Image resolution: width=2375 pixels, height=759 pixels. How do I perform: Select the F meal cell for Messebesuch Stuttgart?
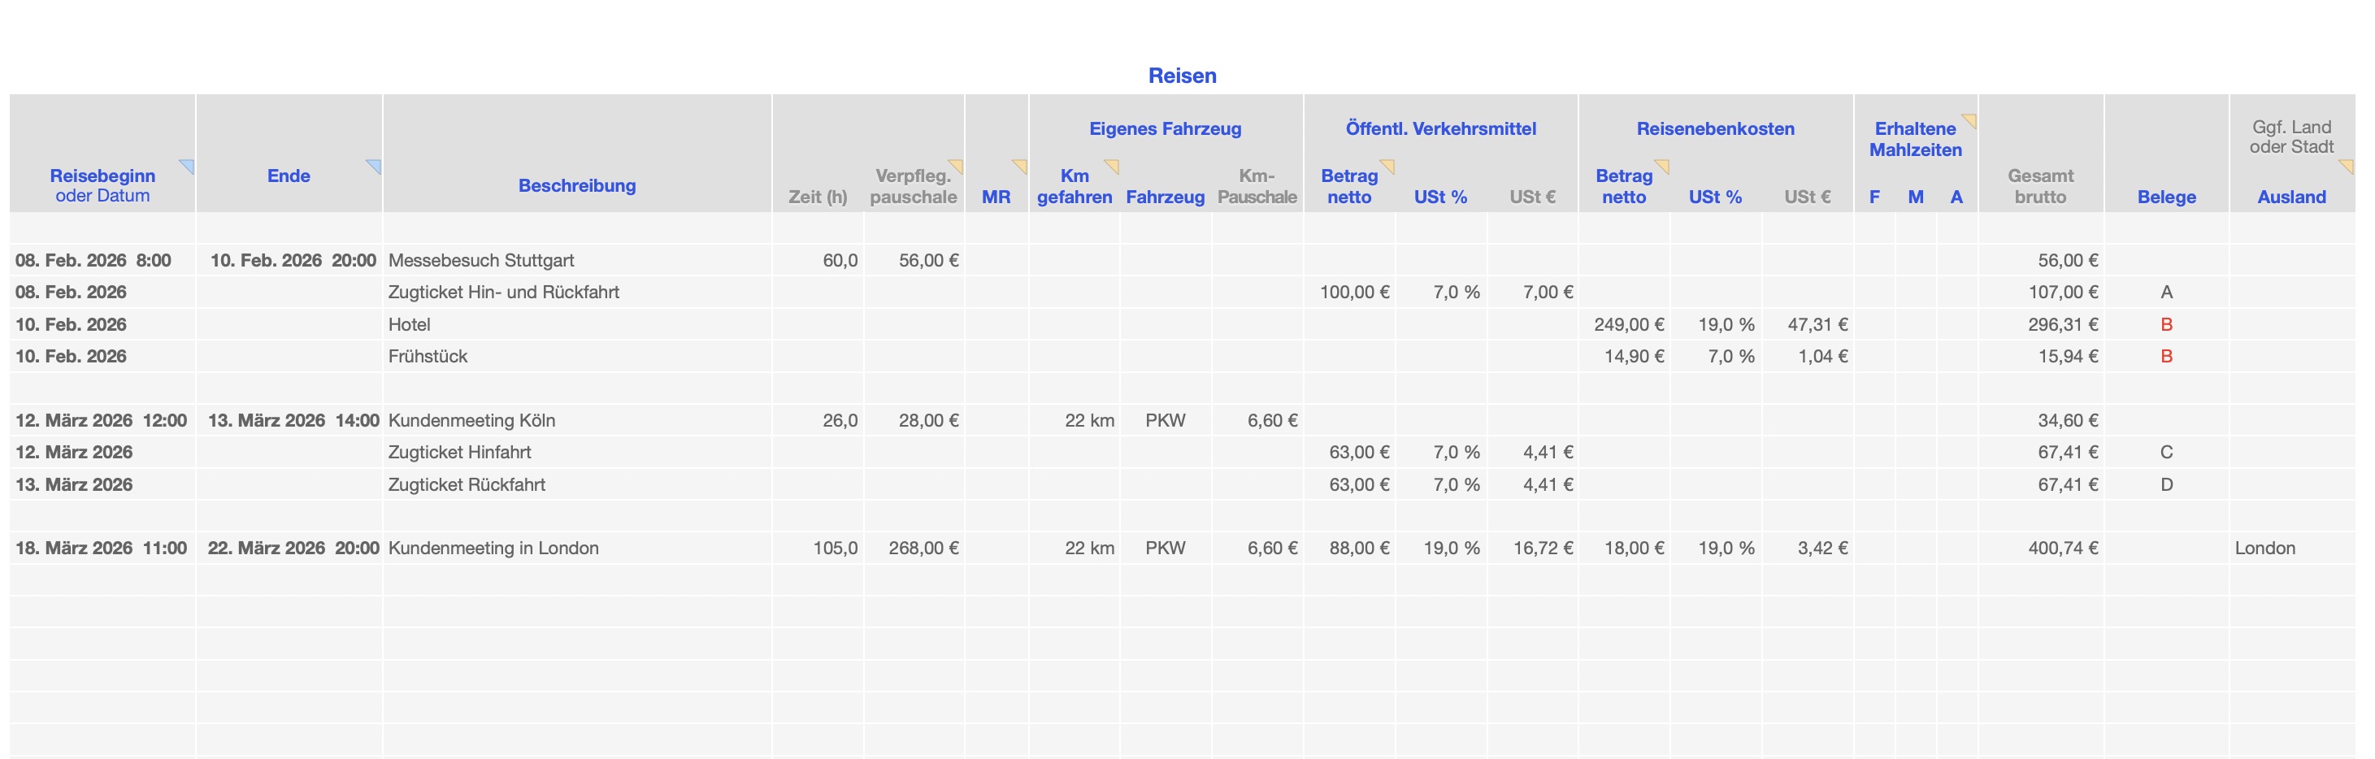pyautogui.click(x=1874, y=260)
